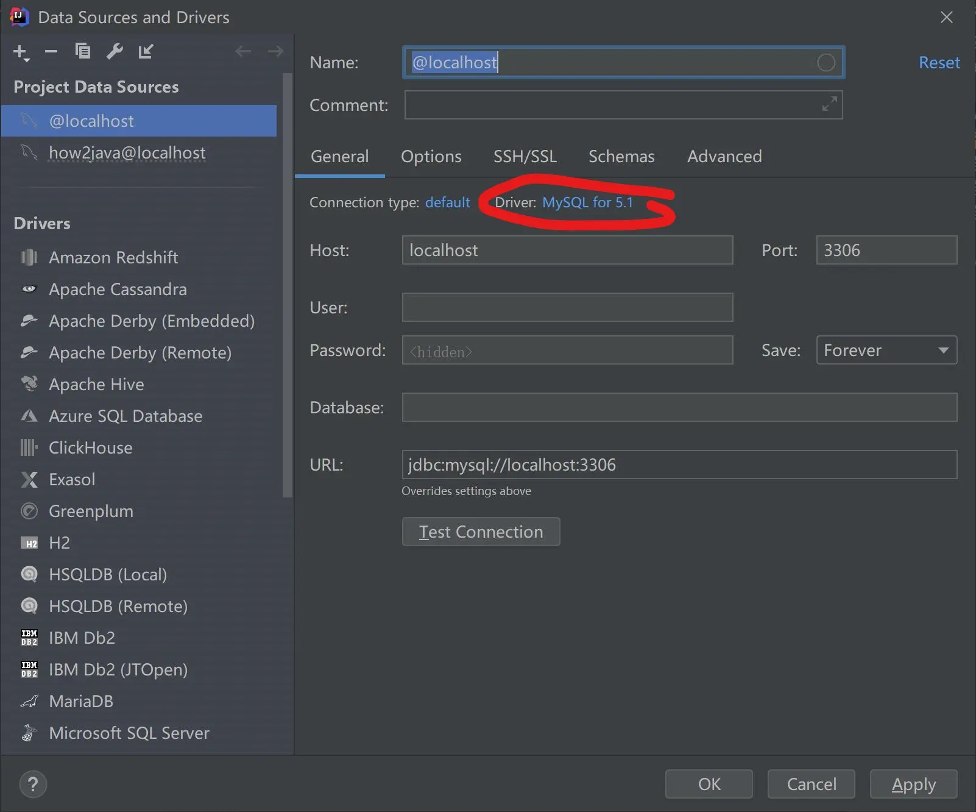Switch to the General tab
The image size is (976, 812).
click(x=339, y=157)
